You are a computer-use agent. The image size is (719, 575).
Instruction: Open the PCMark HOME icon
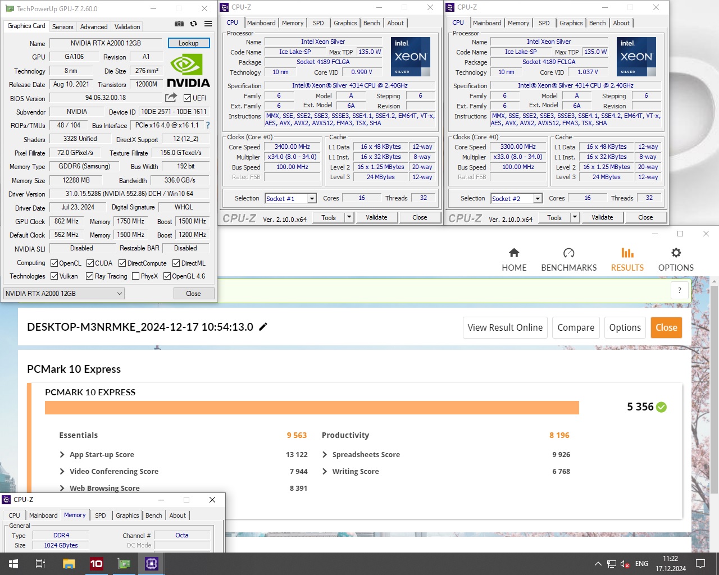[x=514, y=253]
